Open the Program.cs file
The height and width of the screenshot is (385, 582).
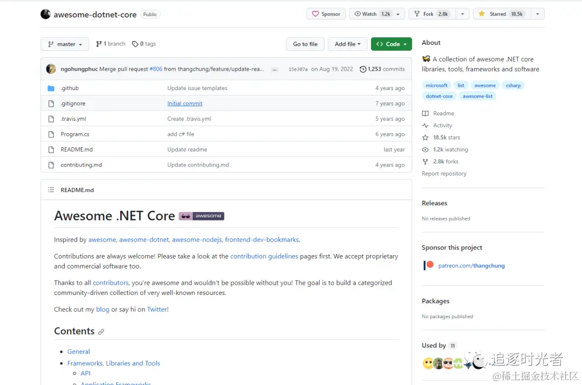coord(75,134)
